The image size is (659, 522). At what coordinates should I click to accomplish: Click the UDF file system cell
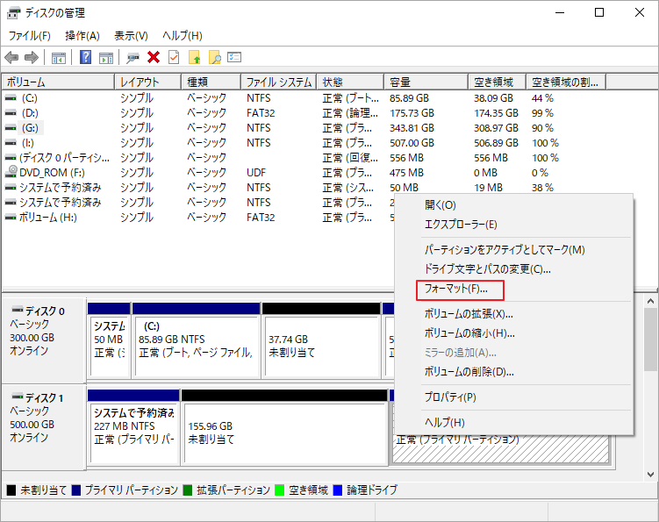[x=256, y=173]
